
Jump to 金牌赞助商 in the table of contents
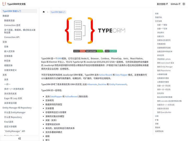point(159,131)
